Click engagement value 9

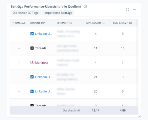coord(123,34)
